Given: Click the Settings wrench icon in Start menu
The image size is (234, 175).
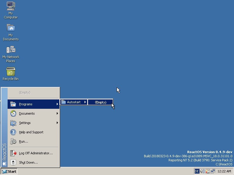Looking at the screenshot, I should (13, 123).
